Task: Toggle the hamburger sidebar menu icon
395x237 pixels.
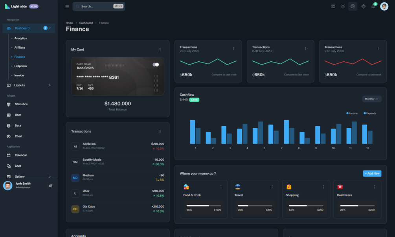Action: pyautogui.click(x=67, y=7)
